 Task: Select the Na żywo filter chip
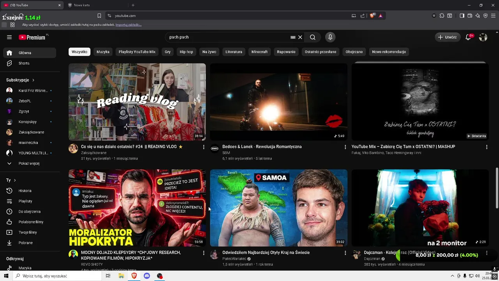click(x=209, y=52)
